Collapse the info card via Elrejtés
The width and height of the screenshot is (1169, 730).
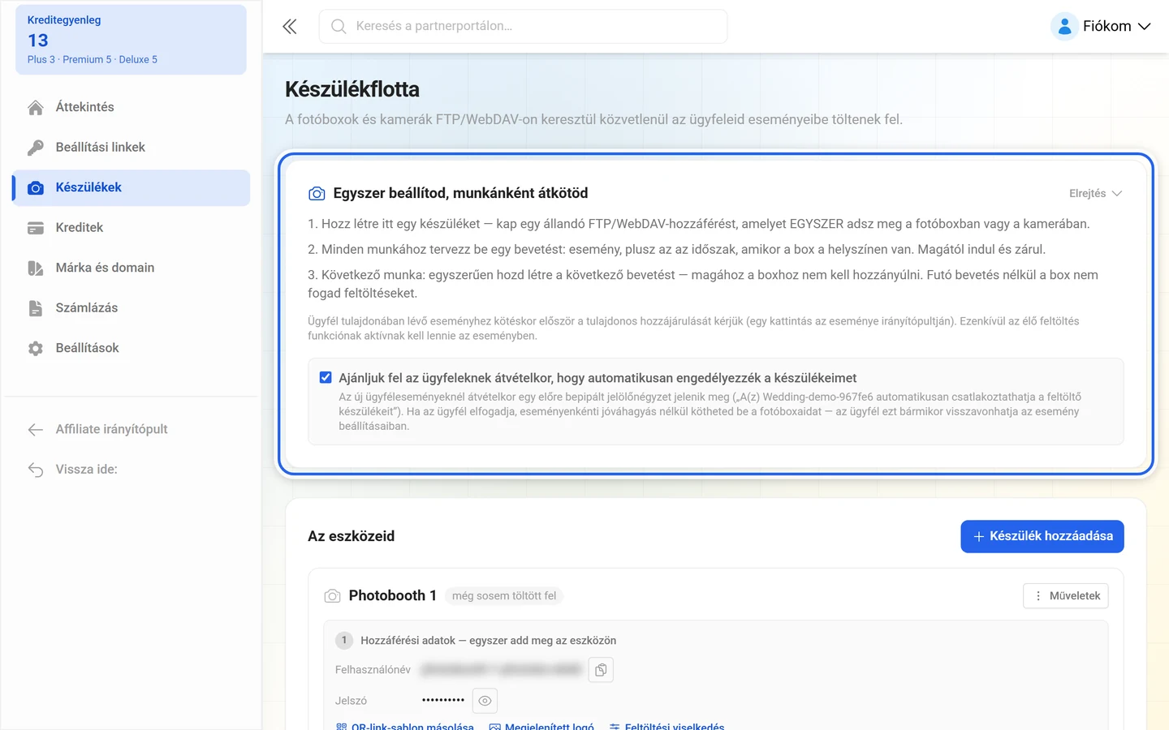pos(1095,194)
